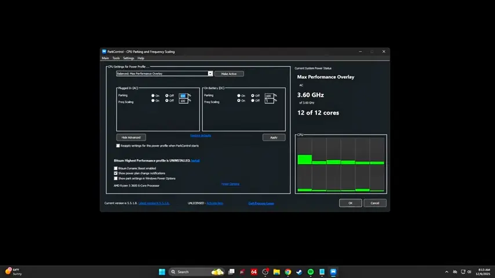This screenshot has height=278, width=495.
Task: Click the Activate Now link
Action: 214,203
